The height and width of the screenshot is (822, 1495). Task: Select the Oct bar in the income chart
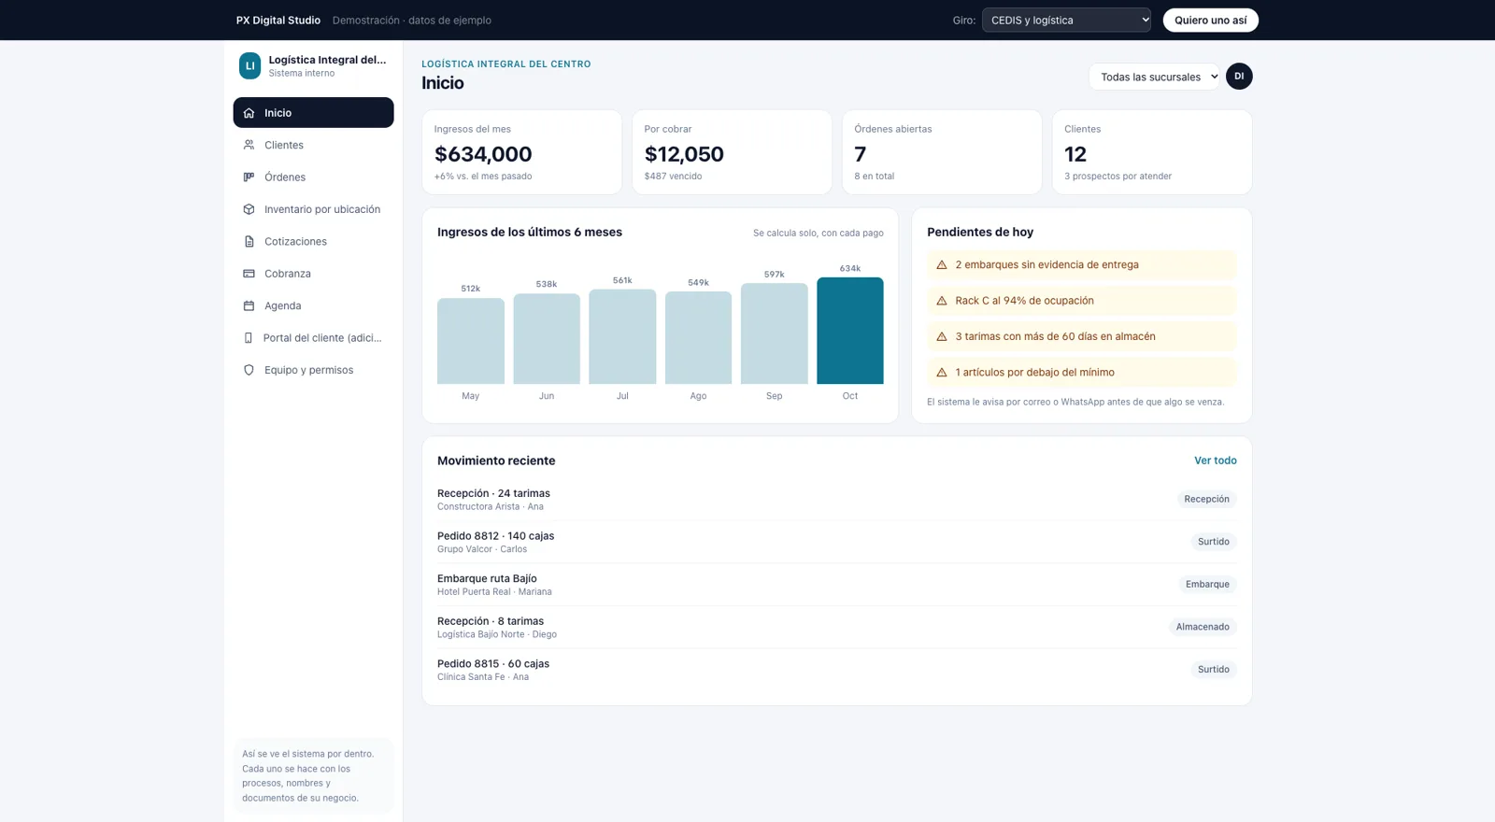849,331
